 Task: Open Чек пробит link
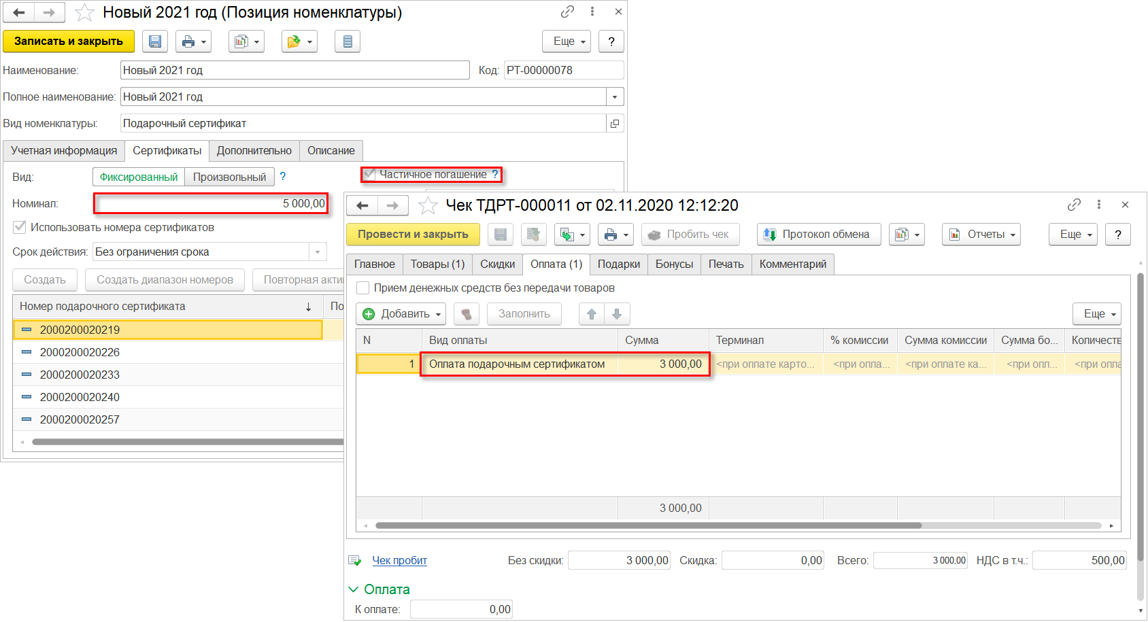click(400, 561)
